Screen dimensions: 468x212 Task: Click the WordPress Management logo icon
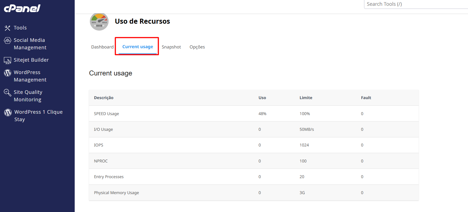(x=8, y=73)
